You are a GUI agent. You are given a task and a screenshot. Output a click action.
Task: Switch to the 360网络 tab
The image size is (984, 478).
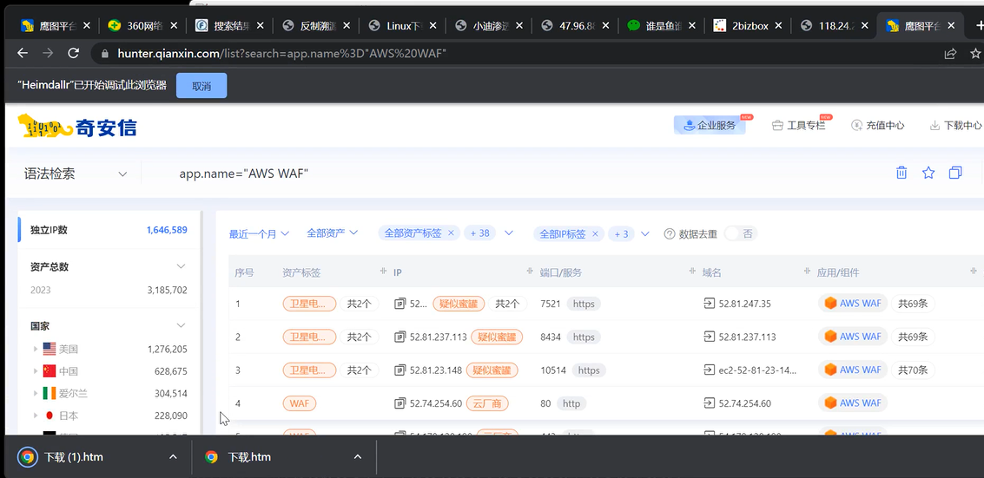coord(142,26)
